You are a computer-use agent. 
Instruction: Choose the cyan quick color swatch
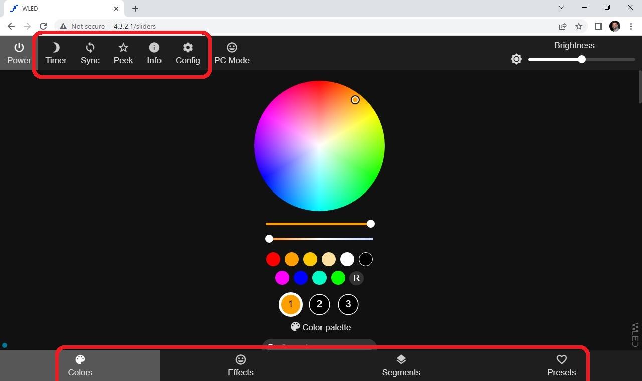click(x=319, y=278)
